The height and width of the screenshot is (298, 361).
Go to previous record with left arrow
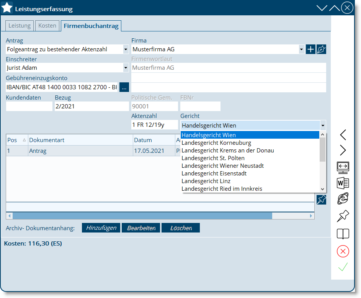click(x=343, y=135)
